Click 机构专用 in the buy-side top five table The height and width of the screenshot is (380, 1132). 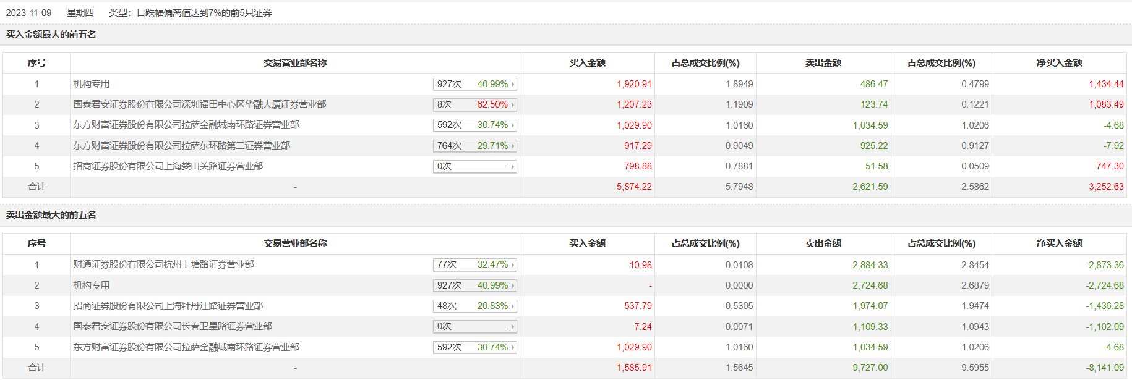click(x=92, y=84)
